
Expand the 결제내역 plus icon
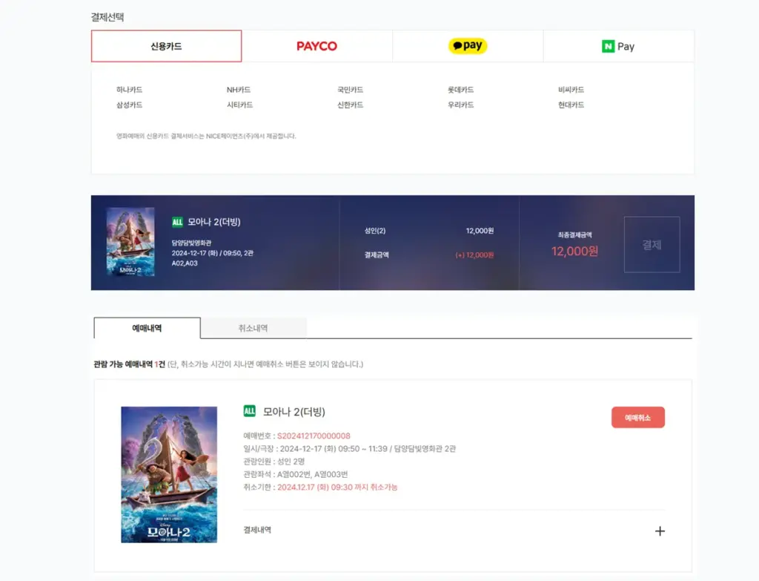click(660, 531)
